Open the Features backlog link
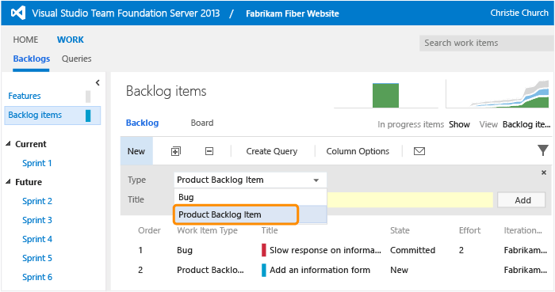Image resolution: width=555 pixels, height=292 pixels. point(25,96)
